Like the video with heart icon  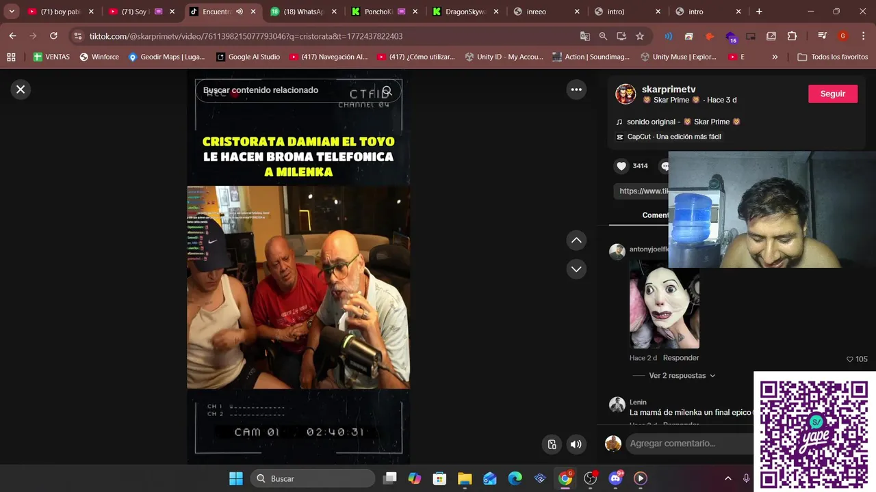click(621, 166)
